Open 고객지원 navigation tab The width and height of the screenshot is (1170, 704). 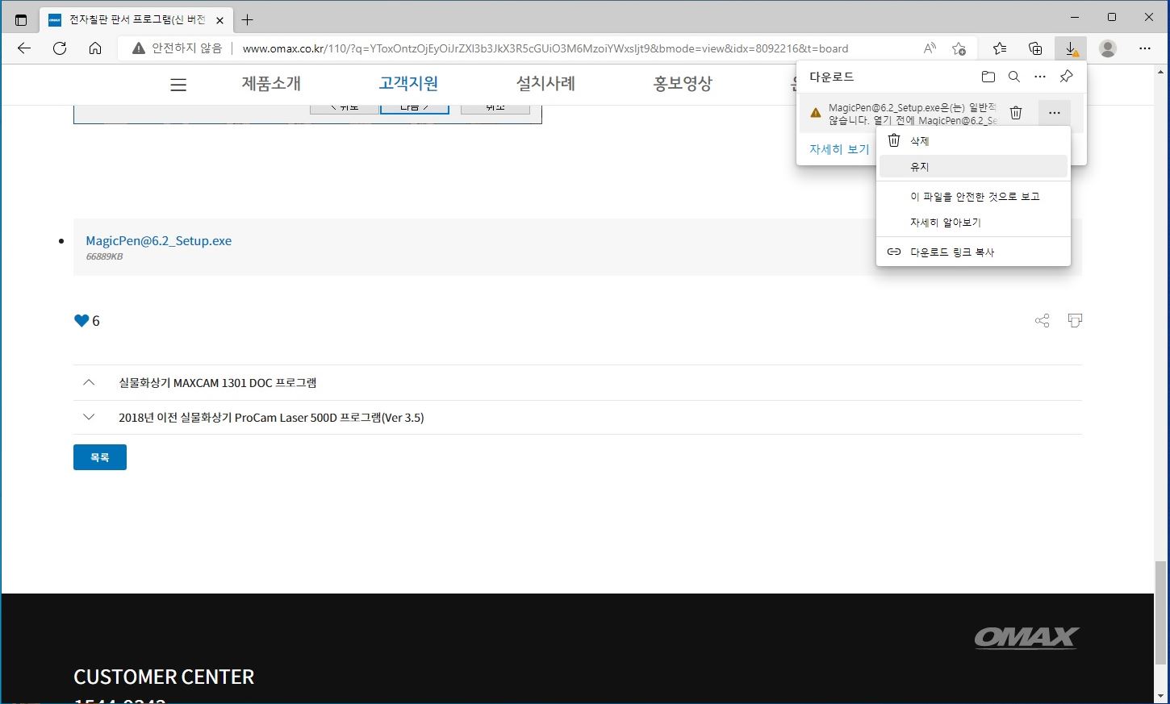pos(408,84)
